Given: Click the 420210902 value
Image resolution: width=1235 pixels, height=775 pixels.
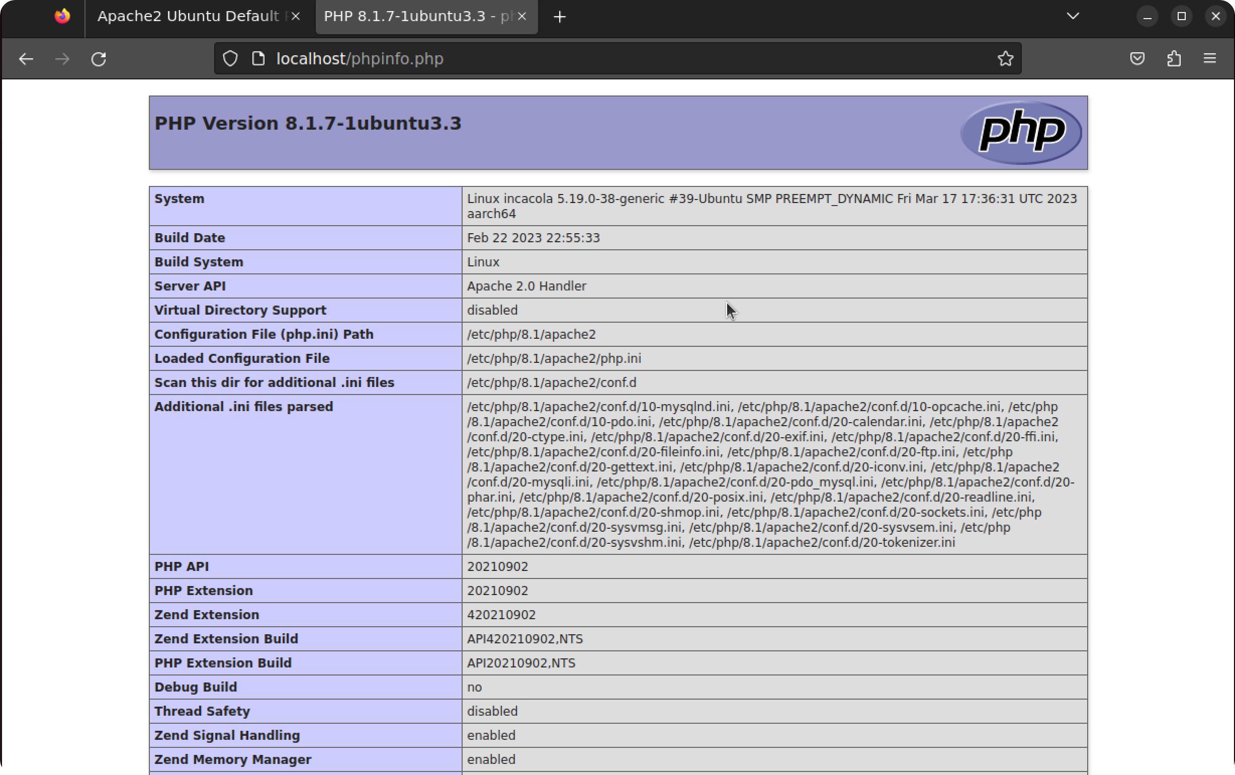Looking at the screenshot, I should 501,615.
